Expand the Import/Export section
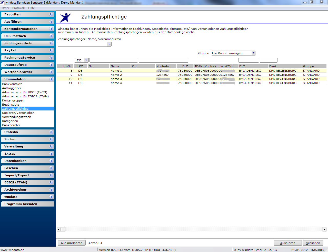The height and width of the screenshot is (252, 328). 28,175
